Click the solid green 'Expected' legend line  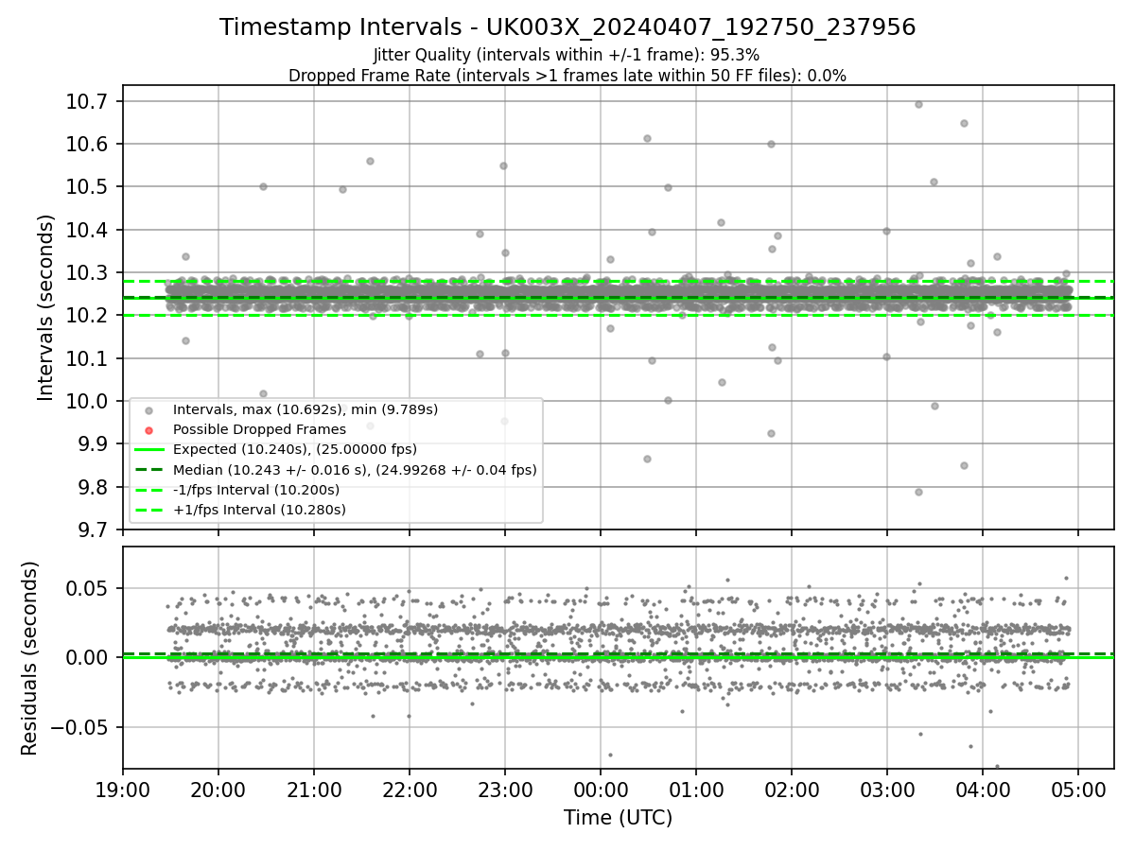point(149,450)
